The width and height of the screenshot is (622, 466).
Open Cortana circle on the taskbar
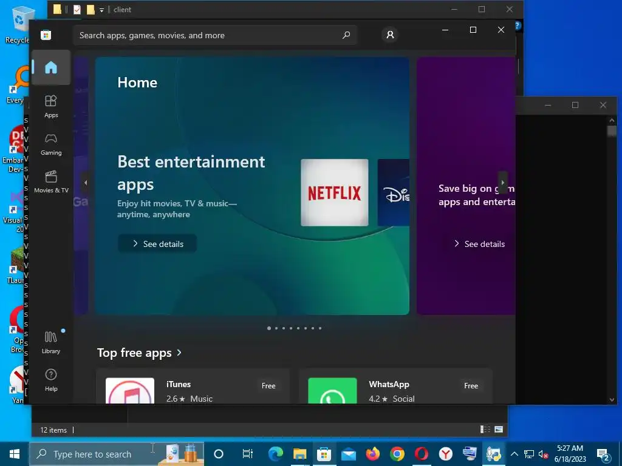219,454
